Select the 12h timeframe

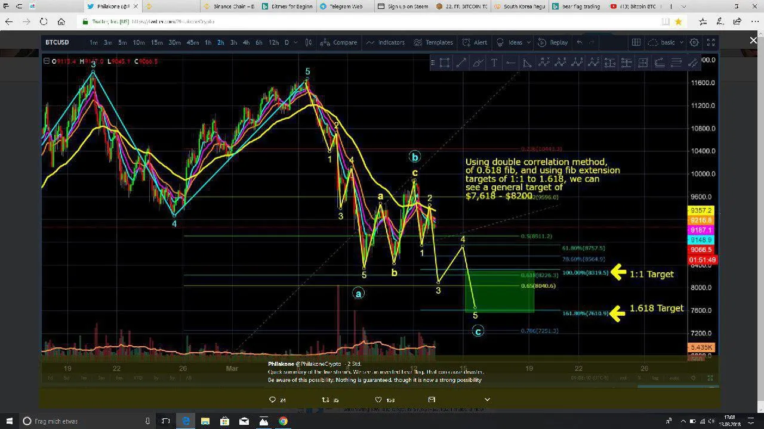273,42
